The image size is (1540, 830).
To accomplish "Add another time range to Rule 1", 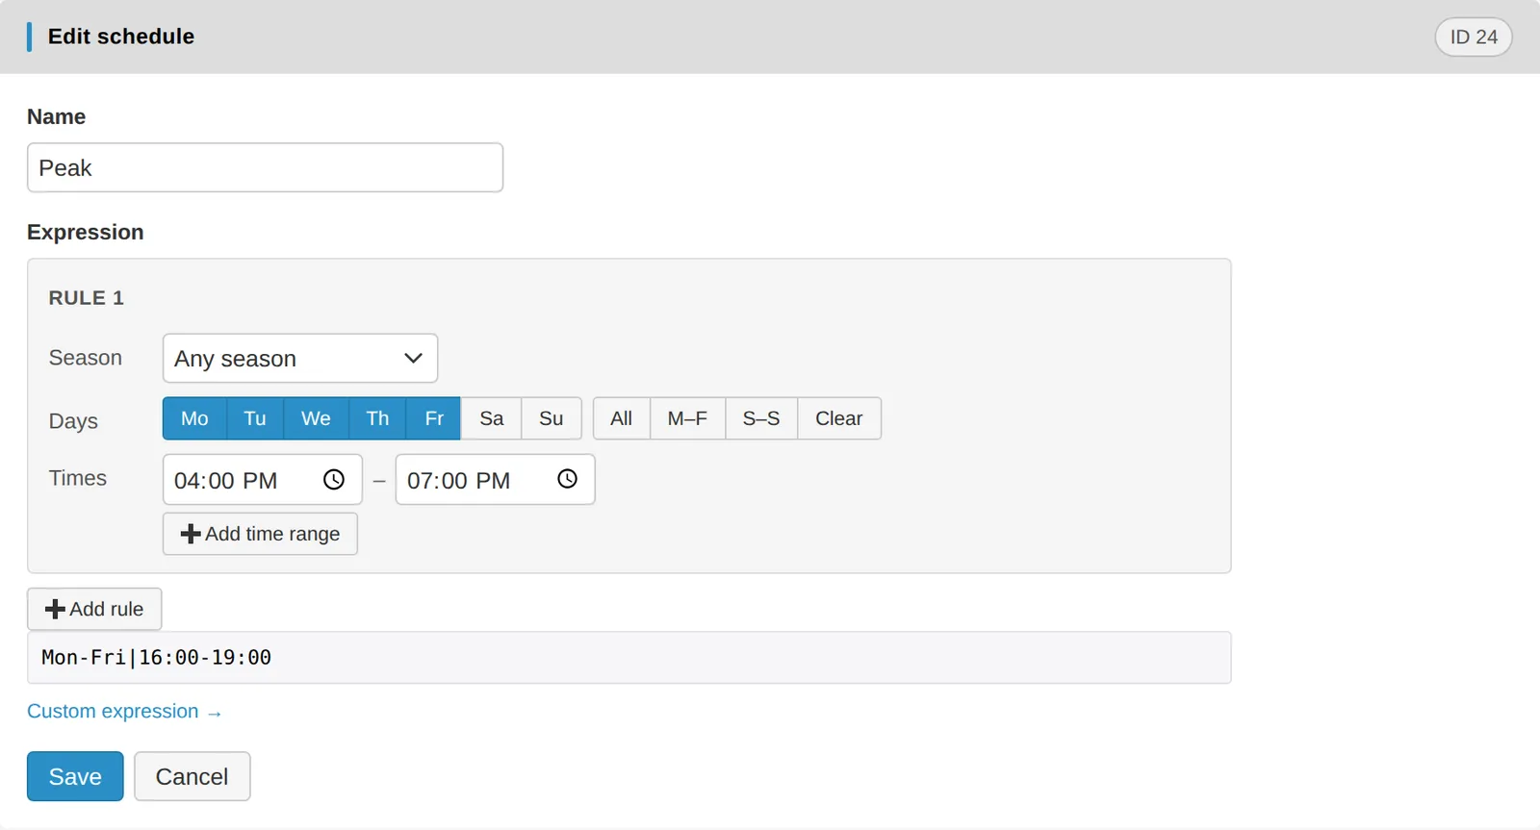I will point(260,534).
